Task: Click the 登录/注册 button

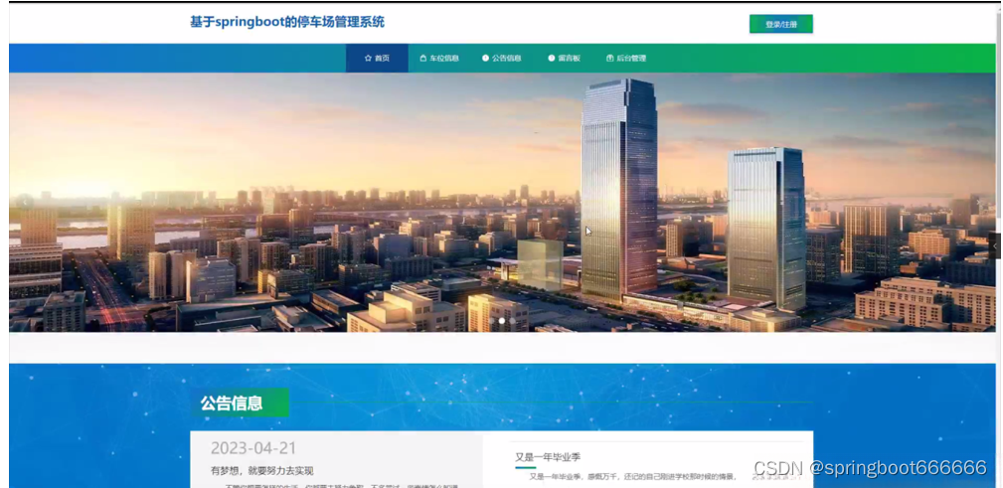Action: pos(781,24)
